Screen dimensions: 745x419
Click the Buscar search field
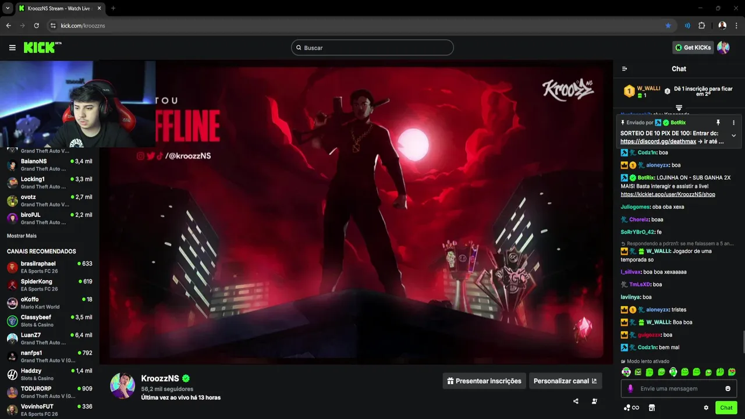click(372, 48)
